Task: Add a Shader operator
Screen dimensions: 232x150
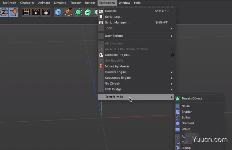Action: [199, 112]
